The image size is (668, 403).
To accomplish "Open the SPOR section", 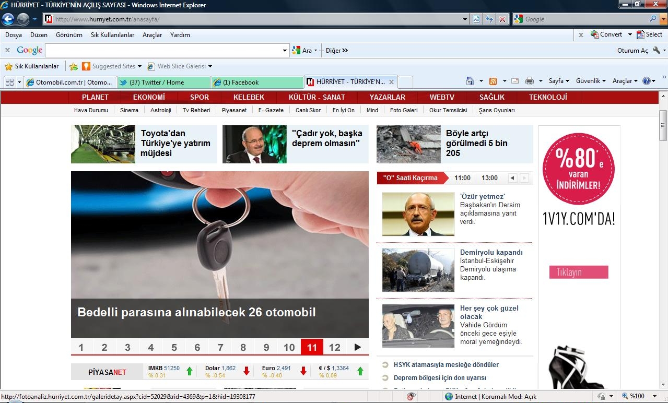I will pos(200,97).
